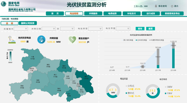The width and height of the screenshot is (187, 103).
Task: Click the grid-connected capacity (并网容量) icon
Action: coord(41,40)
